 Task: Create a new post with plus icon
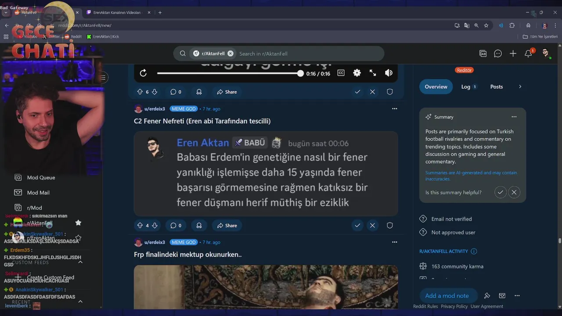click(513, 54)
